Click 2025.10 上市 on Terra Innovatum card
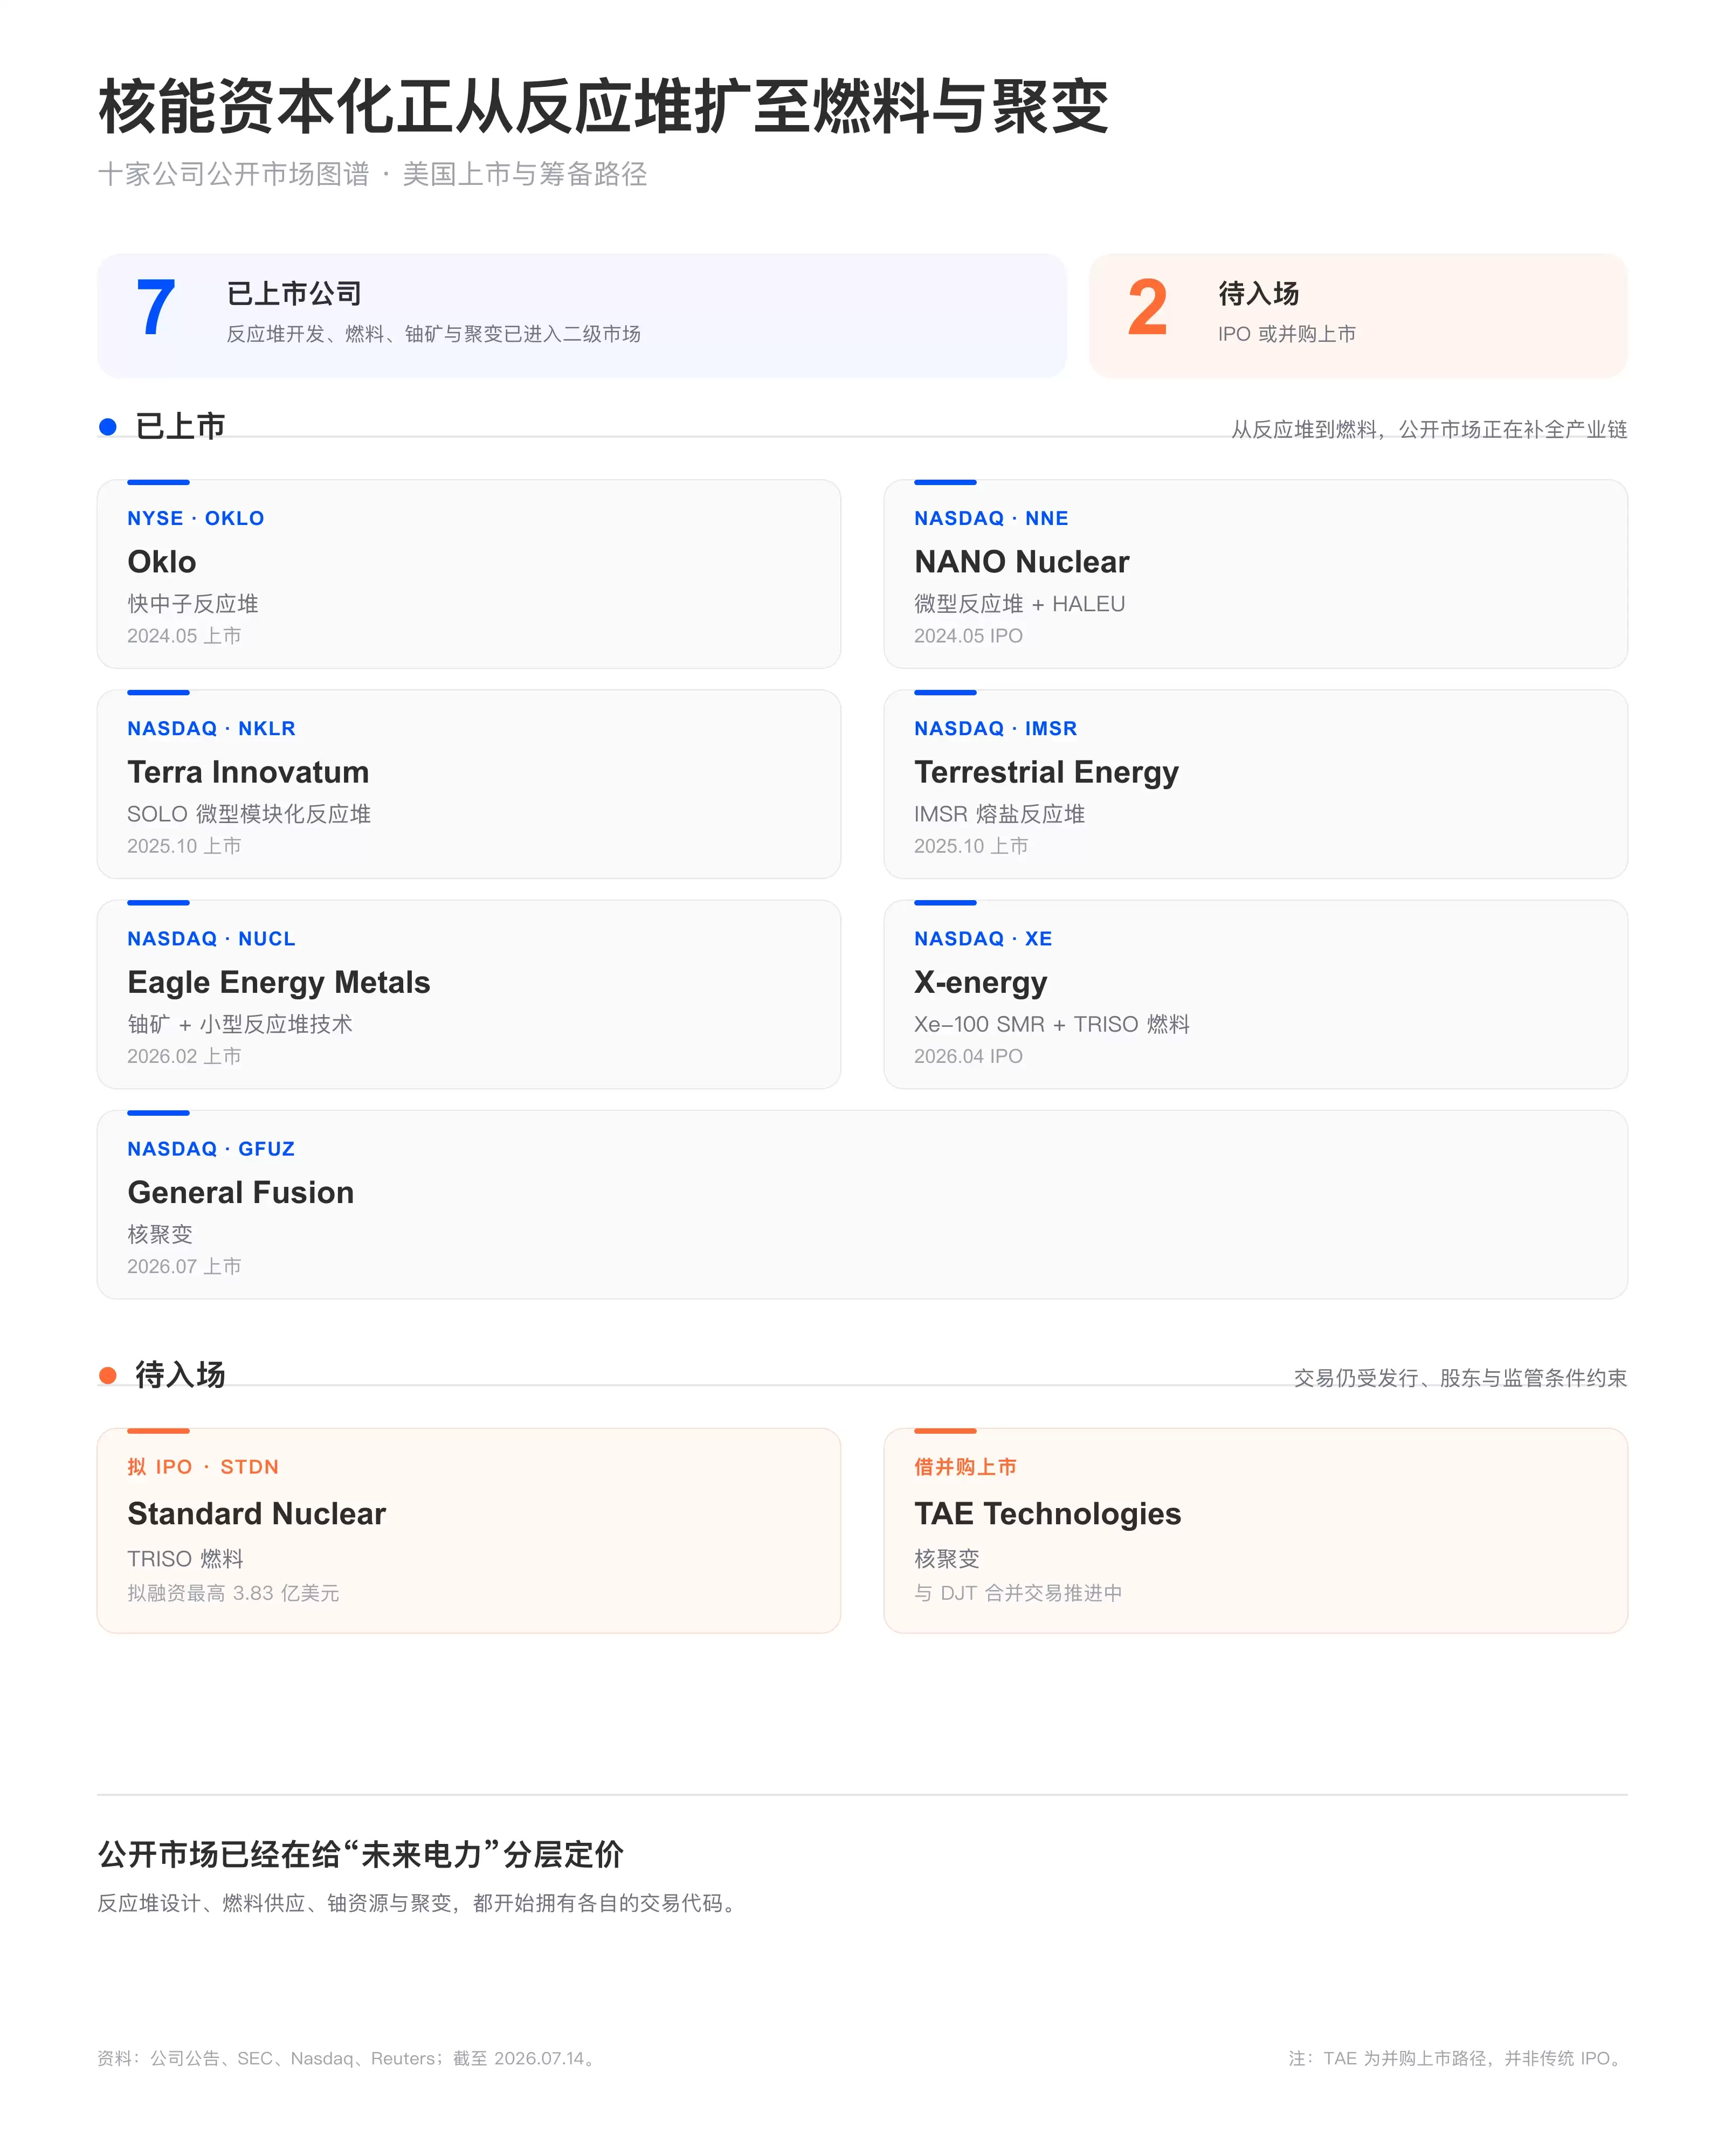 click(184, 846)
